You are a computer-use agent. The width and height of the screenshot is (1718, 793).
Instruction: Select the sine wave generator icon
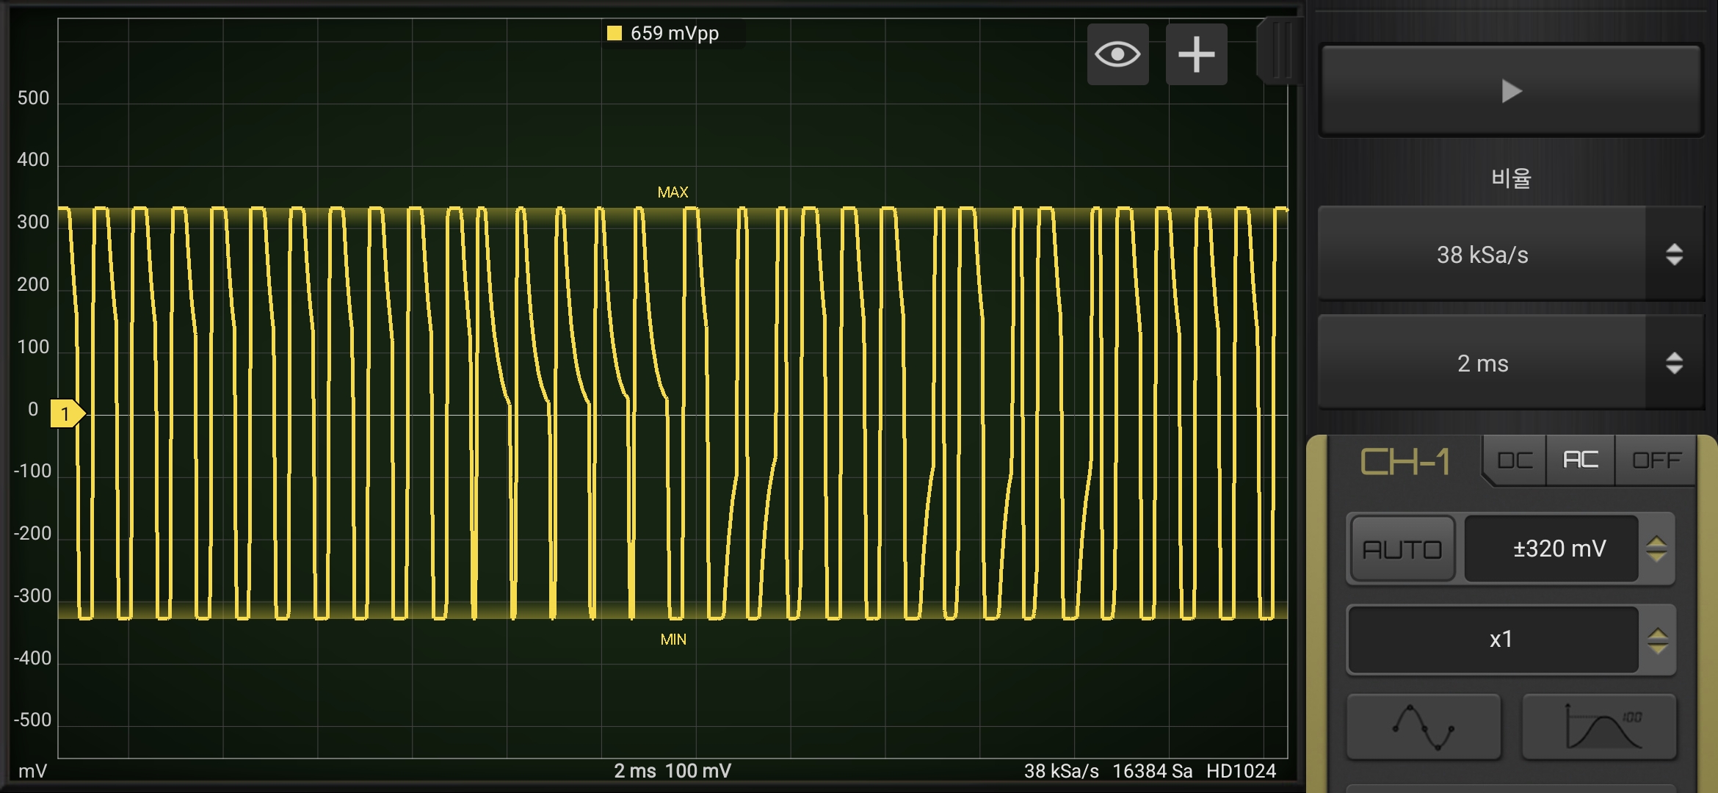pos(1424,726)
